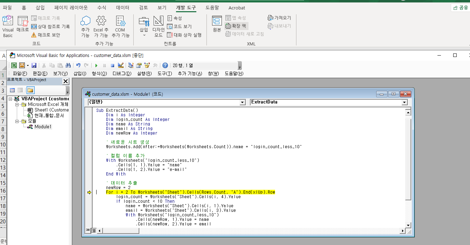Reset execution with the blue stop square

click(112, 65)
